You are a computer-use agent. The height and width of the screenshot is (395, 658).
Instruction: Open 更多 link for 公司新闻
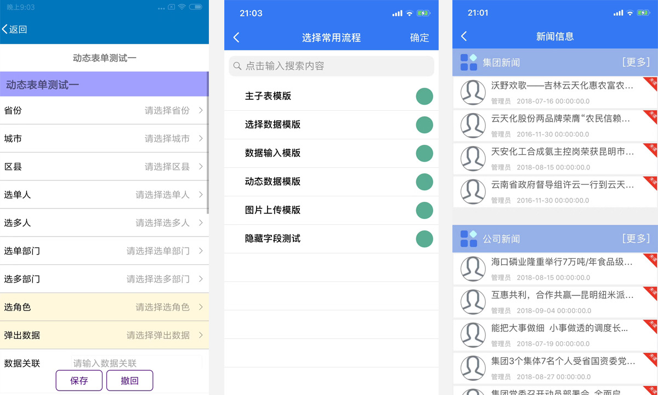[x=636, y=238]
